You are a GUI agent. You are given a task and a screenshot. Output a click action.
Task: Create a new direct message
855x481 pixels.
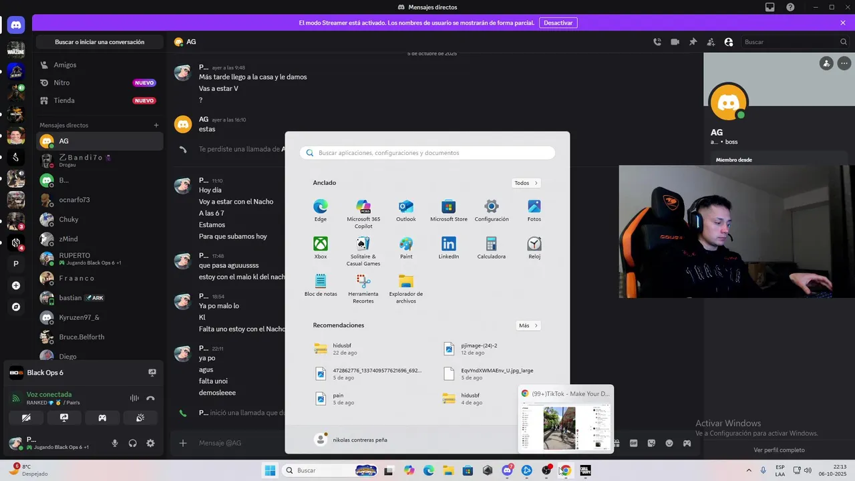tap(156, 125)
